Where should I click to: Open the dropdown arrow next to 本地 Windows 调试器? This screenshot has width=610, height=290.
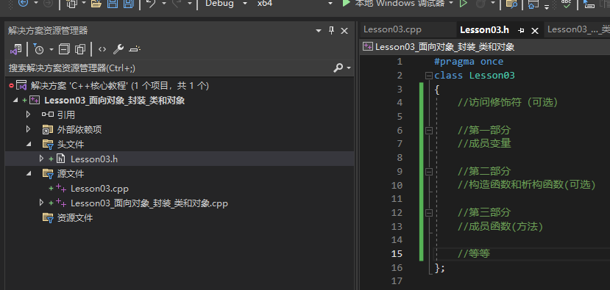[x=451, y=3]
